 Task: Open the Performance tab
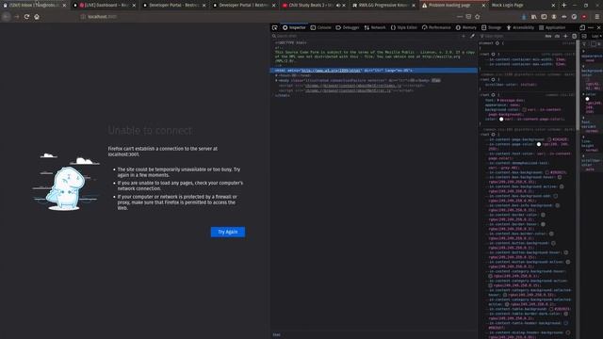coord(436,27)
